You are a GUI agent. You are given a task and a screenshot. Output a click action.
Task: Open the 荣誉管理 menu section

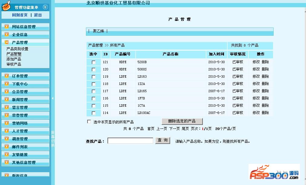[25, 115]
